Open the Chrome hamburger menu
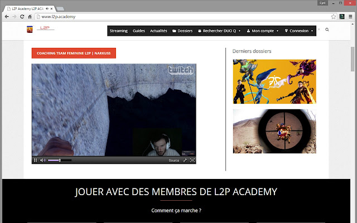 (x=350, y=17)
